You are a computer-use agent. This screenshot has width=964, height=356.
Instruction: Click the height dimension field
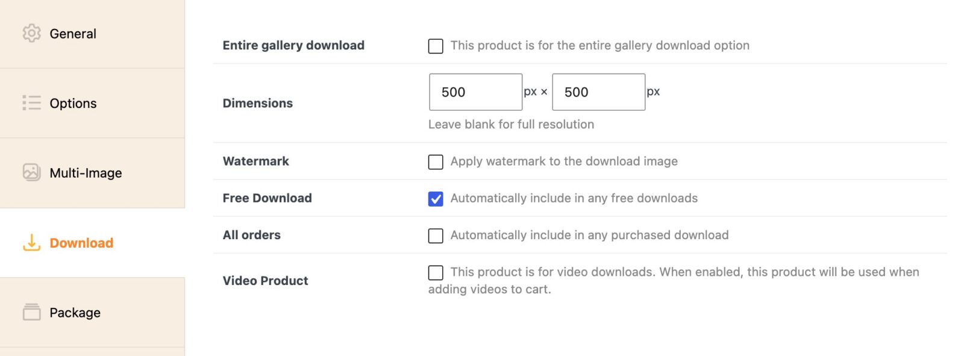click(598, 92)
